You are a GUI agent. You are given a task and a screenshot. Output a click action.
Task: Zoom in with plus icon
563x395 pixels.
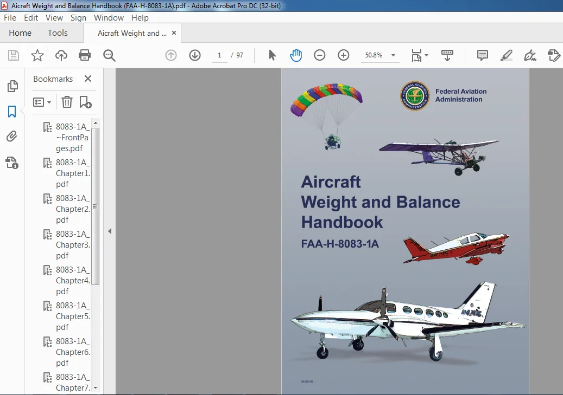(x=344, y=55)
